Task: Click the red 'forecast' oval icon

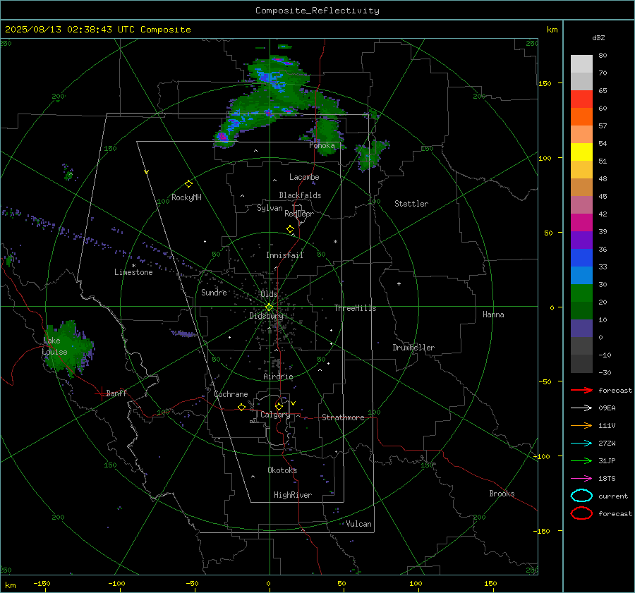Action: click(x=581, y=513)
